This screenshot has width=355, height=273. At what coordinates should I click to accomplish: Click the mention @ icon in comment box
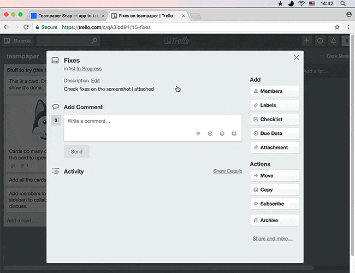coord(210,133)
